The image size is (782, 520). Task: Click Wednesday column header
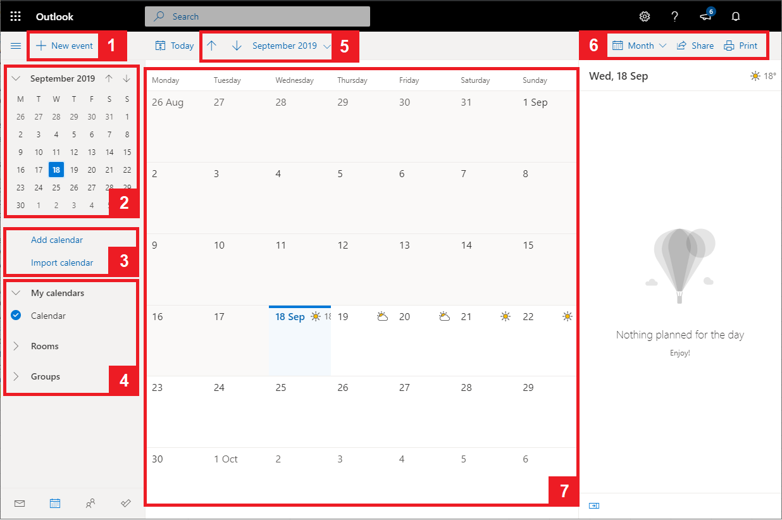coord(294,80)
